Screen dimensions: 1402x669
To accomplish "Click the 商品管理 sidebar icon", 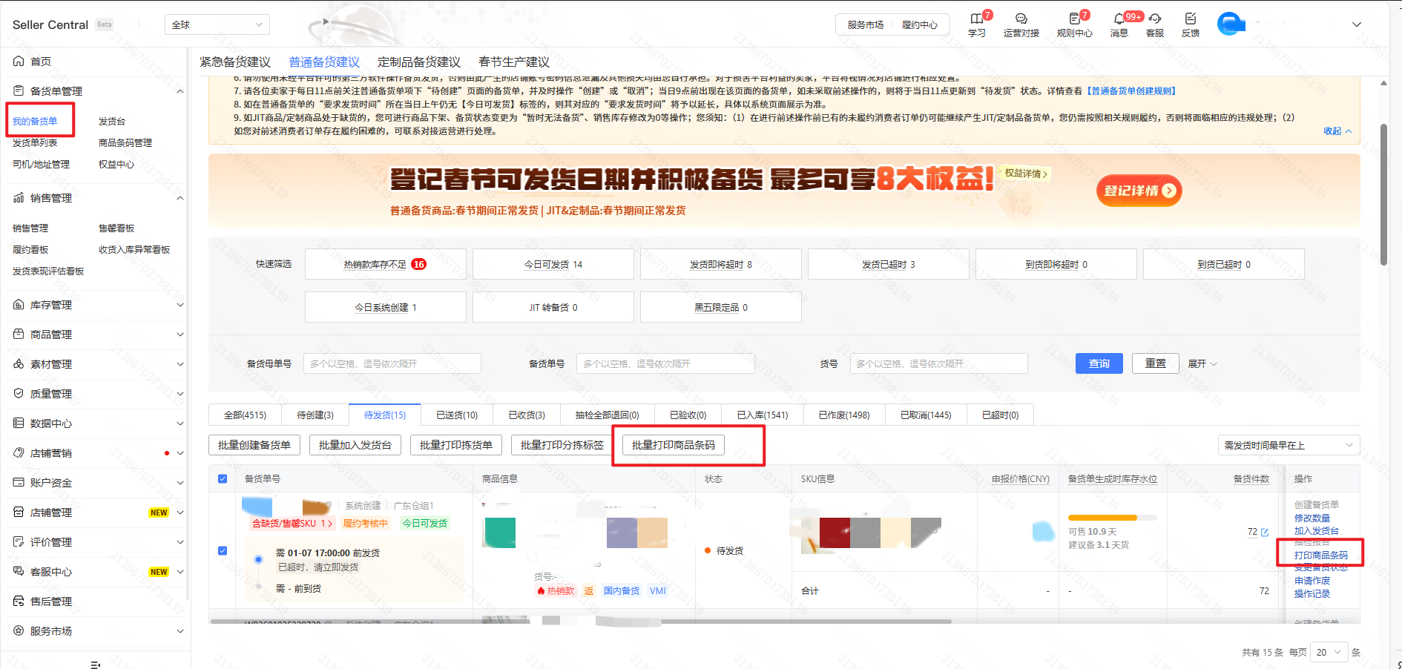I will (x=19, y=334).
